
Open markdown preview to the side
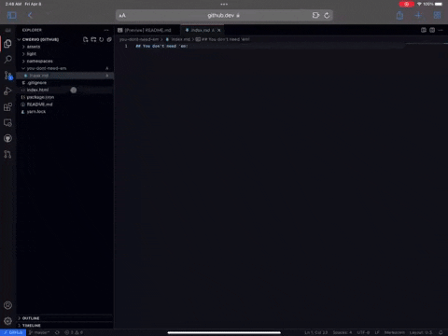424,30
